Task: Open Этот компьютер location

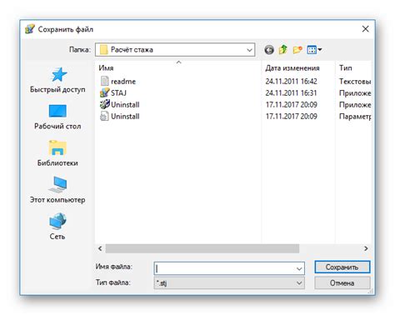Action: (x=57, y=190)
